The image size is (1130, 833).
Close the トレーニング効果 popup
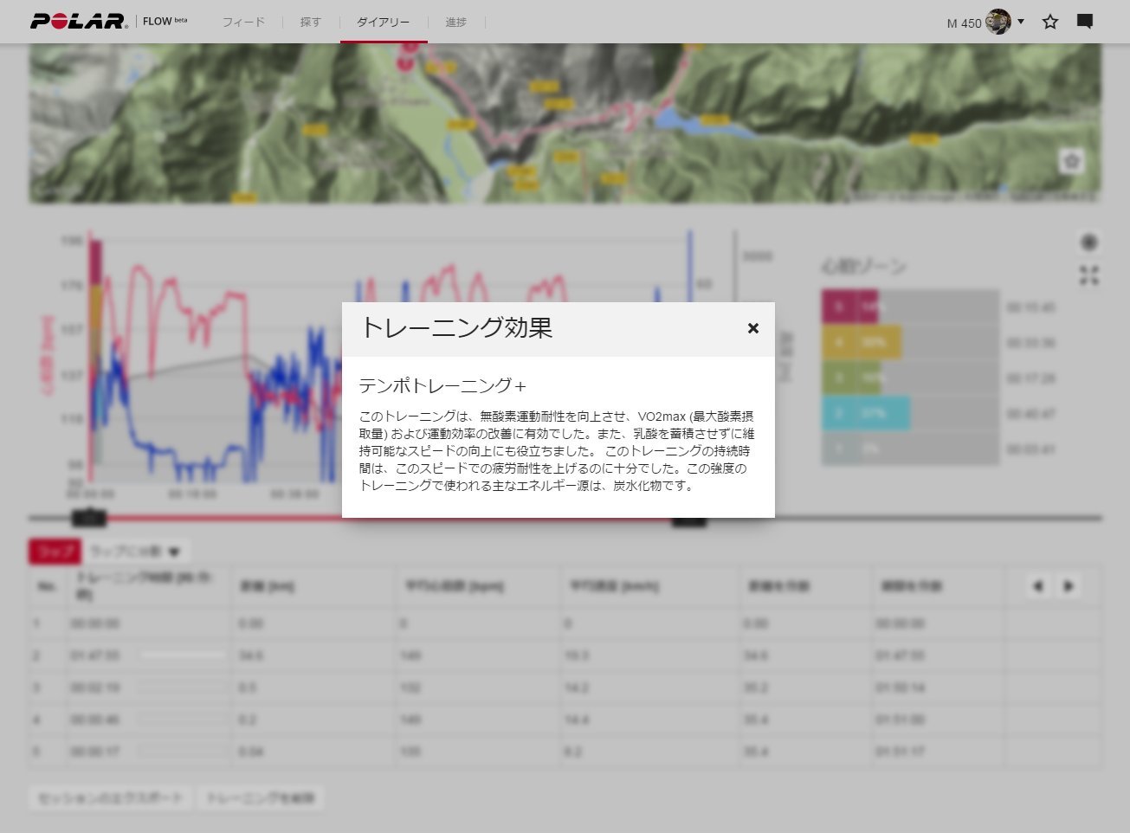pos(752,328)
